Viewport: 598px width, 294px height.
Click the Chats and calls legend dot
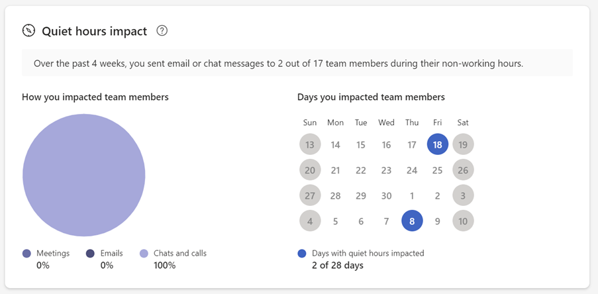coord(144,254)
